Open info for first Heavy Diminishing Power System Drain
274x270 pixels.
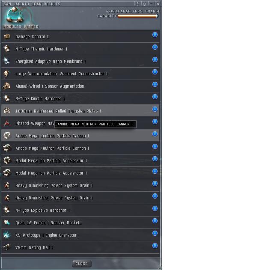point(155,184)
